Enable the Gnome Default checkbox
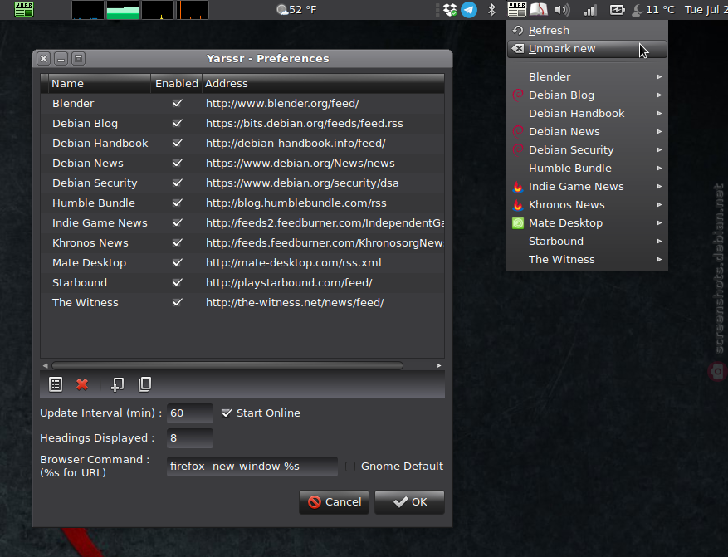Screen dimensions: 728x557 (350, 466)
